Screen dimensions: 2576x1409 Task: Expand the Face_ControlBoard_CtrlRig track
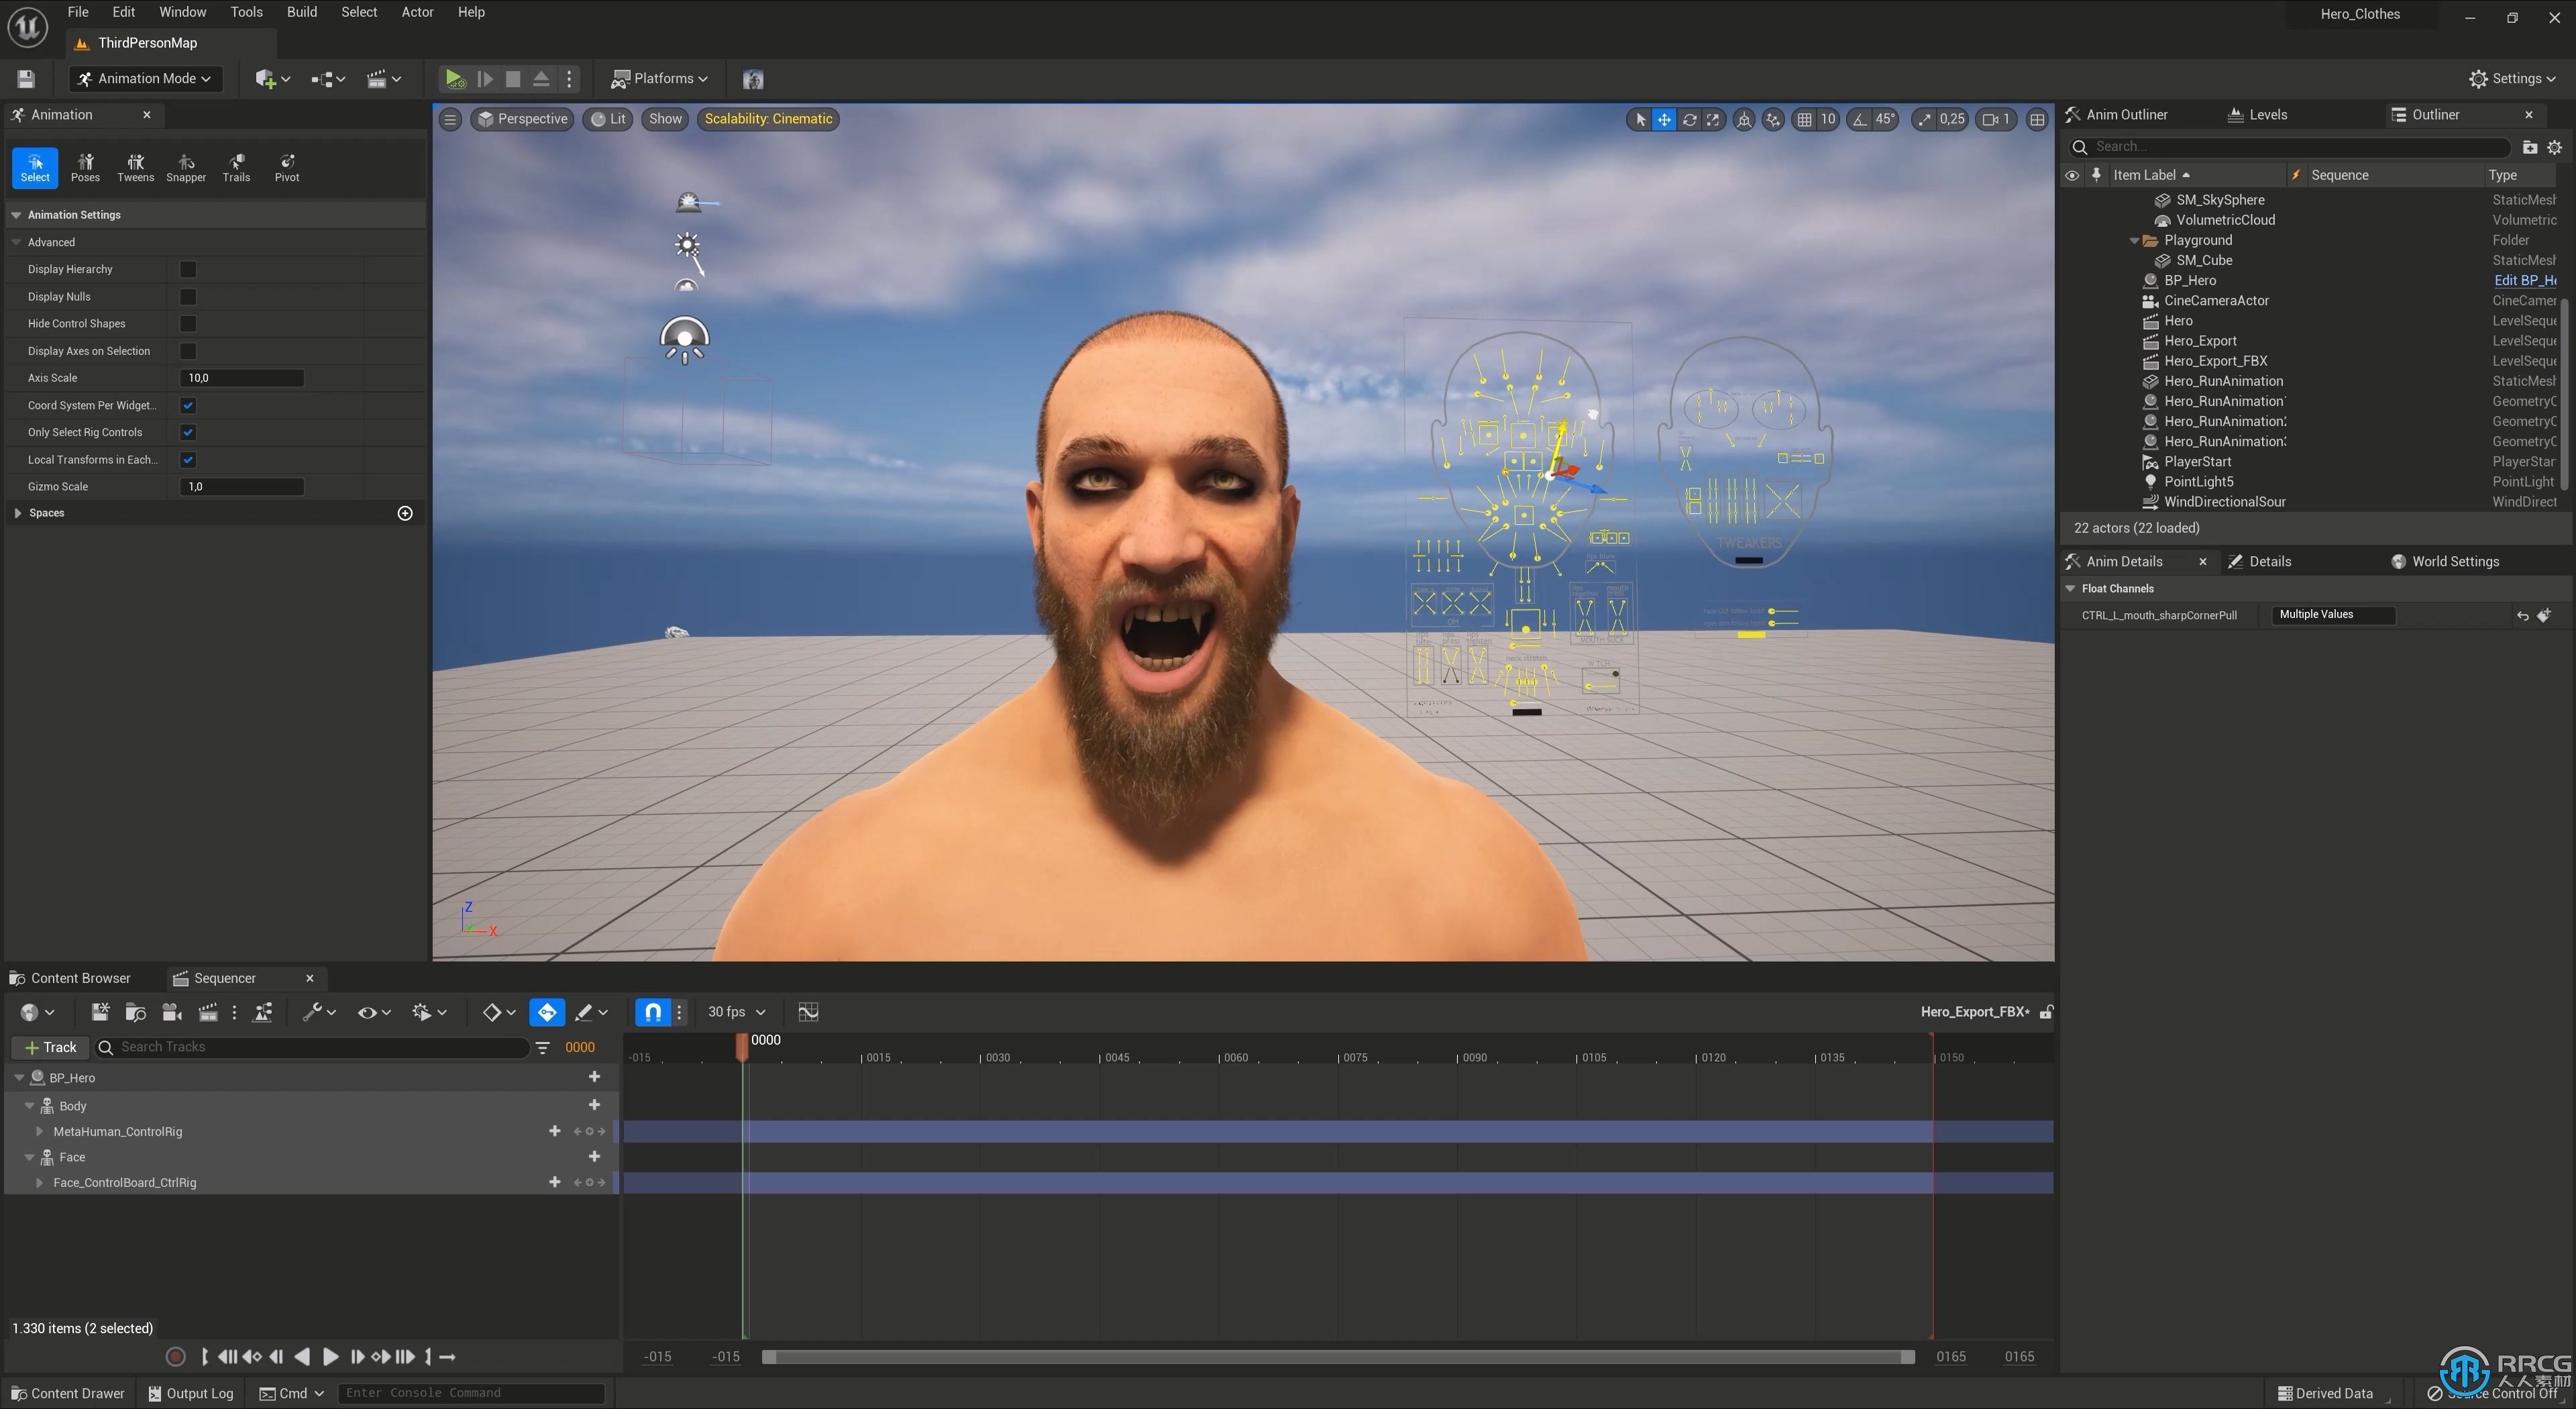(39, 1182)
